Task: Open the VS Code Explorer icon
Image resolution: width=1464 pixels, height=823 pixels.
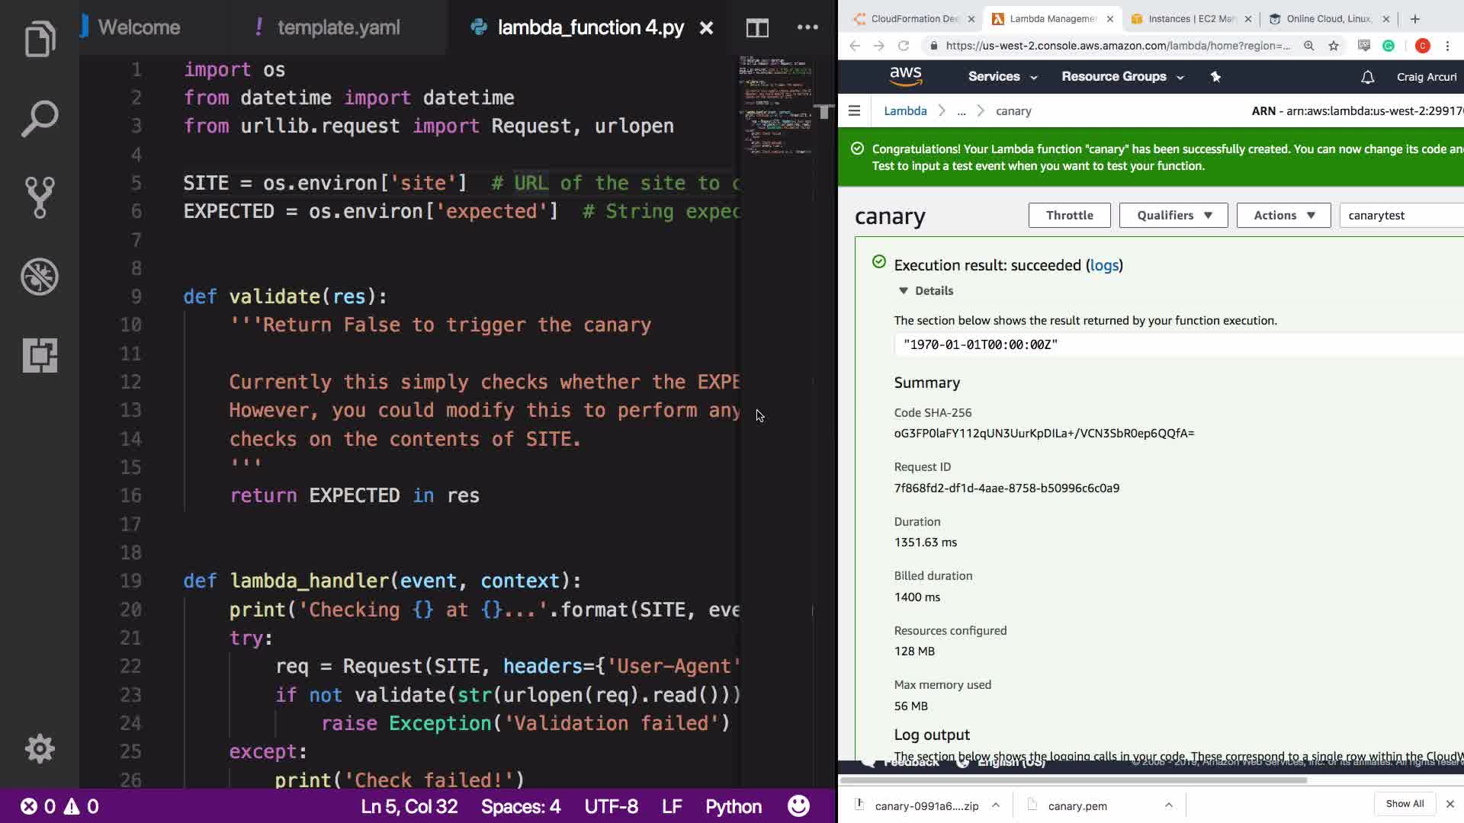Action: 40,39
